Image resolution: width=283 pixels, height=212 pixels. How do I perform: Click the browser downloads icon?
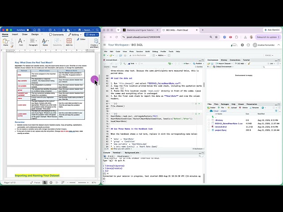point(245,37)
